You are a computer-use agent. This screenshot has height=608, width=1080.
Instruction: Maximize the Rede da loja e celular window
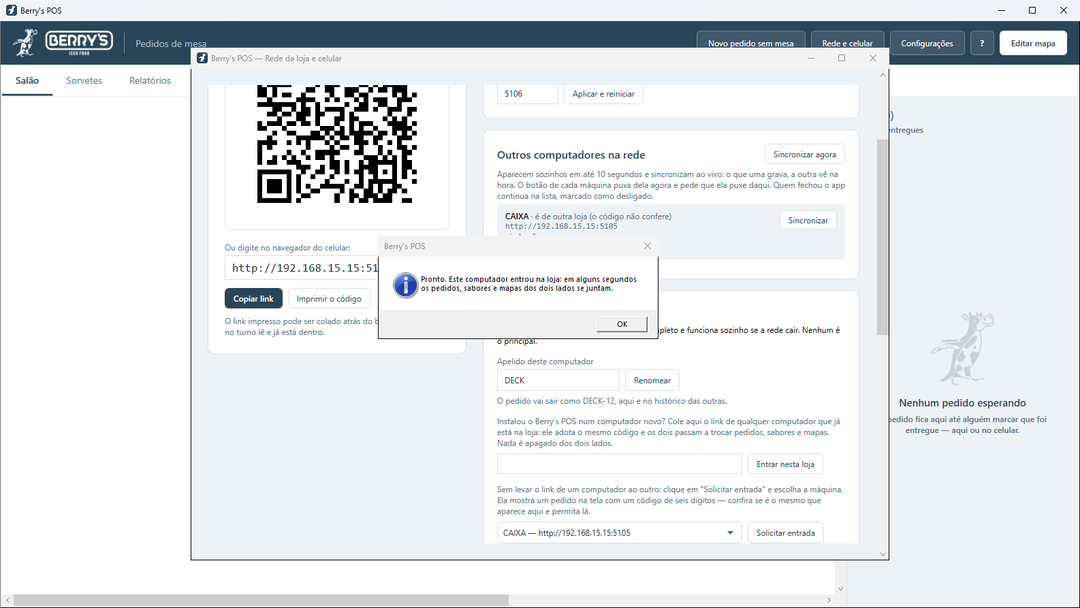(842, 58)
